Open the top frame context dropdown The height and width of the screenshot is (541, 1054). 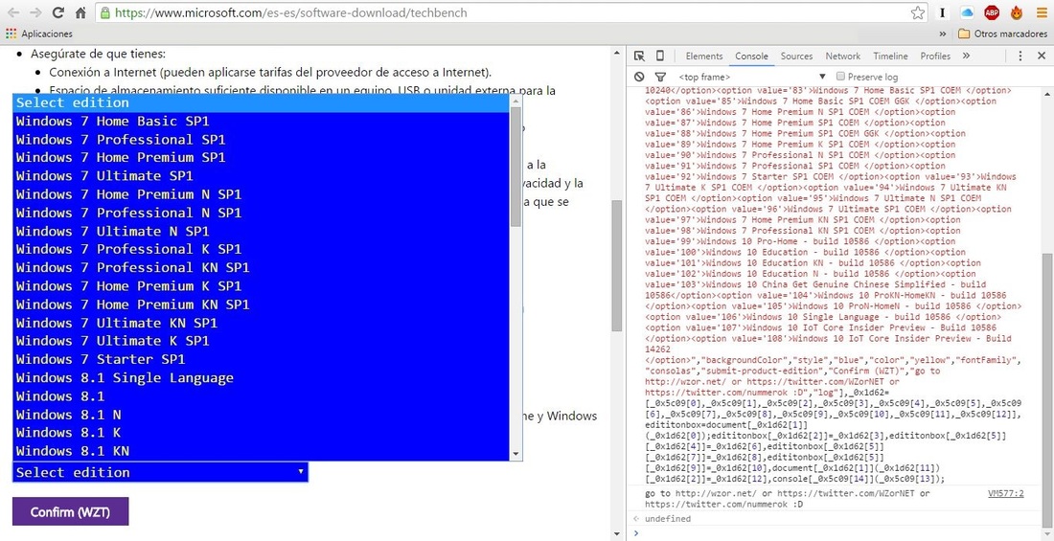pos(751,77)
